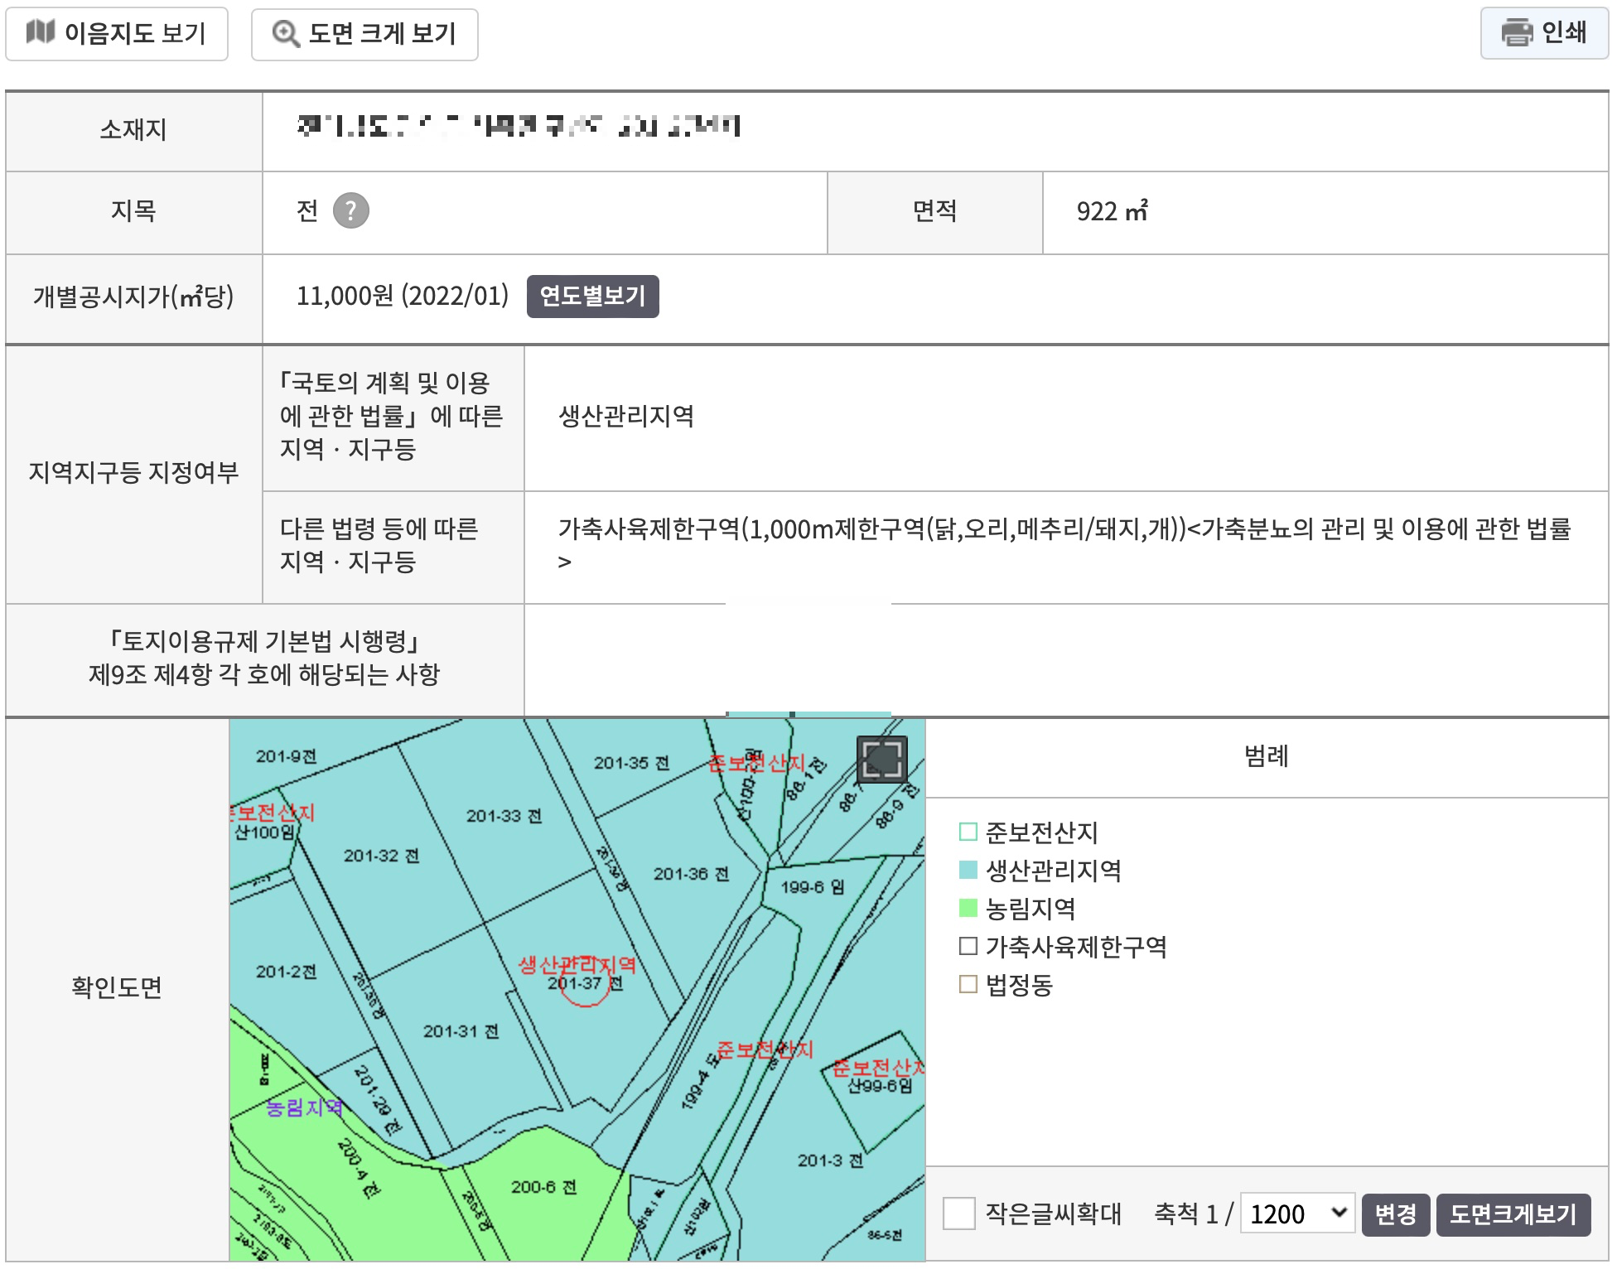The width and height of the screenshot is (1617, 1269).
Task: Click the printer icon in 인쇄
Action: 1517,32
